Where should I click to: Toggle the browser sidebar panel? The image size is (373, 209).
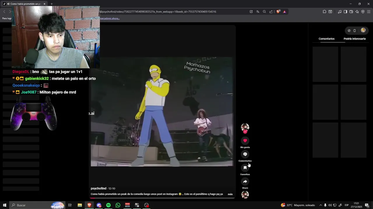point(345,12)
